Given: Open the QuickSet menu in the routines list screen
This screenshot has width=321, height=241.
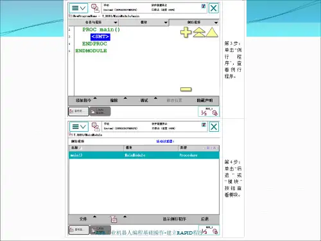Looking at the screenshot, I should [x=209, y=230].
